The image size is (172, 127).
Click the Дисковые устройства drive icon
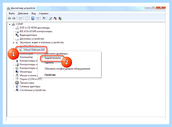coord(17,39)
